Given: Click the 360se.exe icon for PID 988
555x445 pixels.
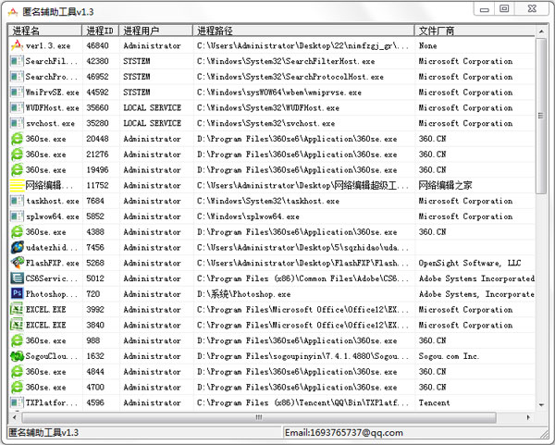Looking at the screenshot, I should (x=17, y=340).
